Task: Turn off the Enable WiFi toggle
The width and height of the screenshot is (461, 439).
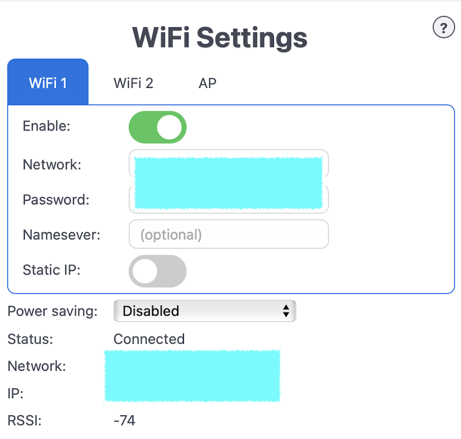Action: click(158, 127)
